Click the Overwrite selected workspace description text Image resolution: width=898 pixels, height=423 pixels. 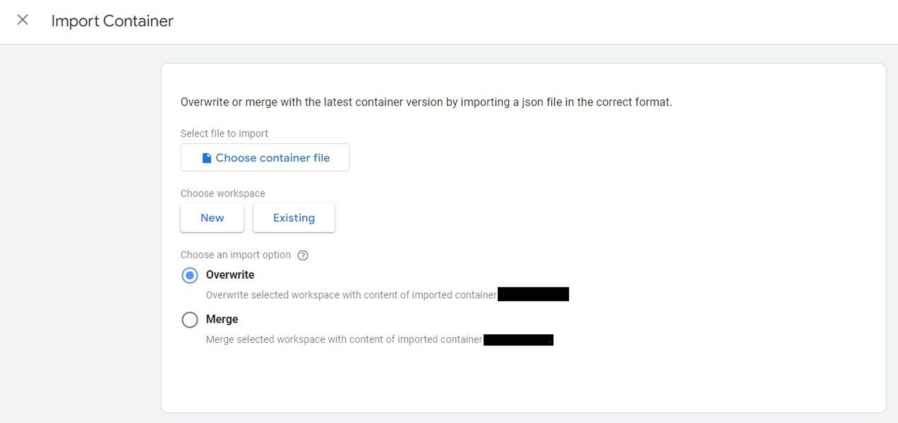tap(351, 295)
